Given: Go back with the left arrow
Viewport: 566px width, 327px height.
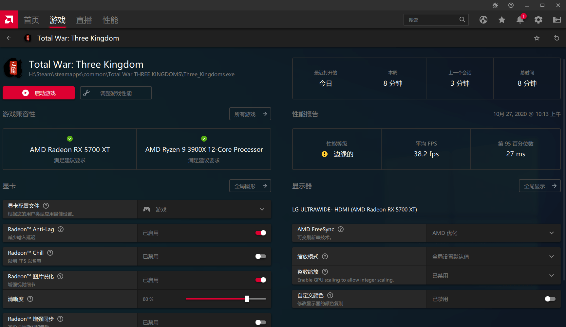Looking at the screenshot, I should pyautogui.click(x=9, y=38).
